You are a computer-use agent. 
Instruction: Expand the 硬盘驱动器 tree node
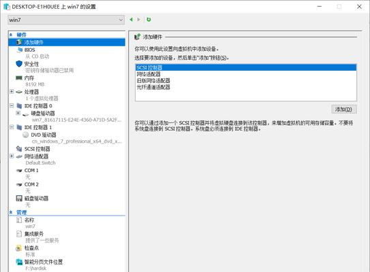tap(18, 113)
